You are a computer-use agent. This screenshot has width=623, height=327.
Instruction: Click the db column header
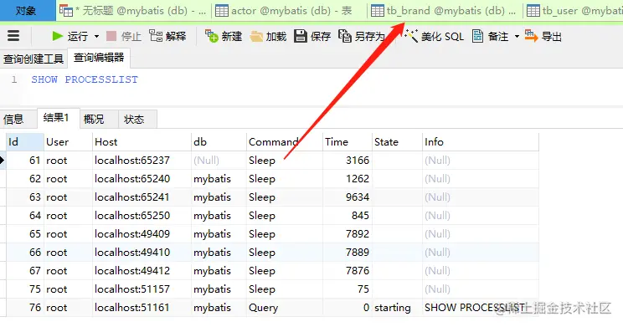pyautogui.click(x=219, y=142)
